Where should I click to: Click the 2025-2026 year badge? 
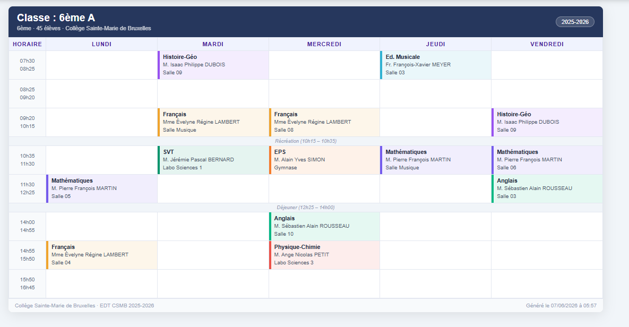point(575,22)
